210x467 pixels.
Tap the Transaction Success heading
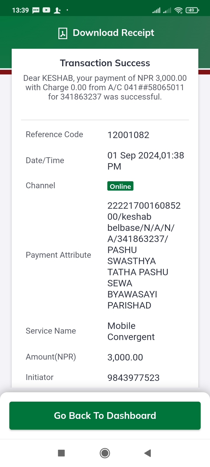click(x=105, y=63)
